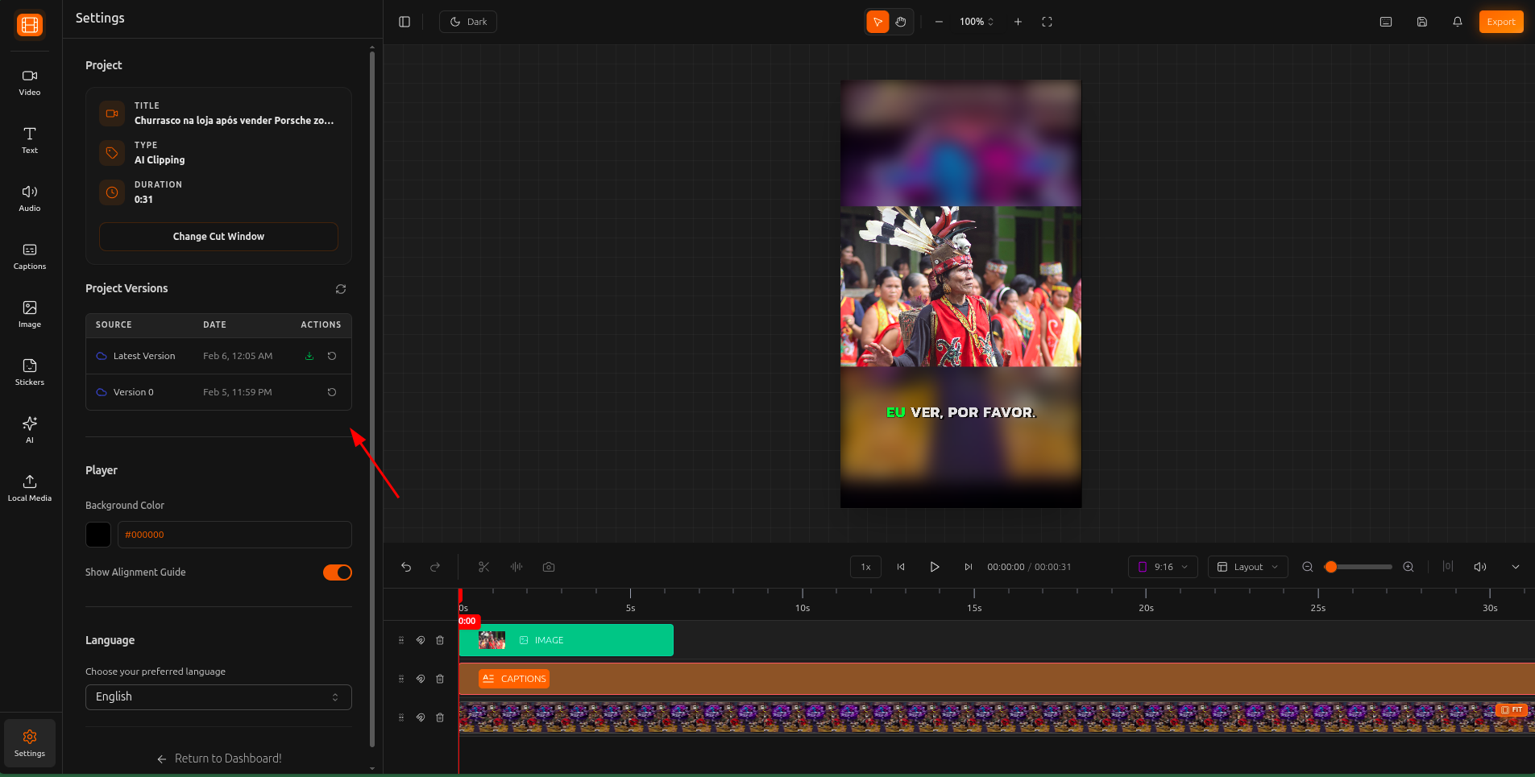The width and height of the screenshot is (1535, 777).
Task: Toggle Show Alignment Guide off
Action: [x=336, y=572]
